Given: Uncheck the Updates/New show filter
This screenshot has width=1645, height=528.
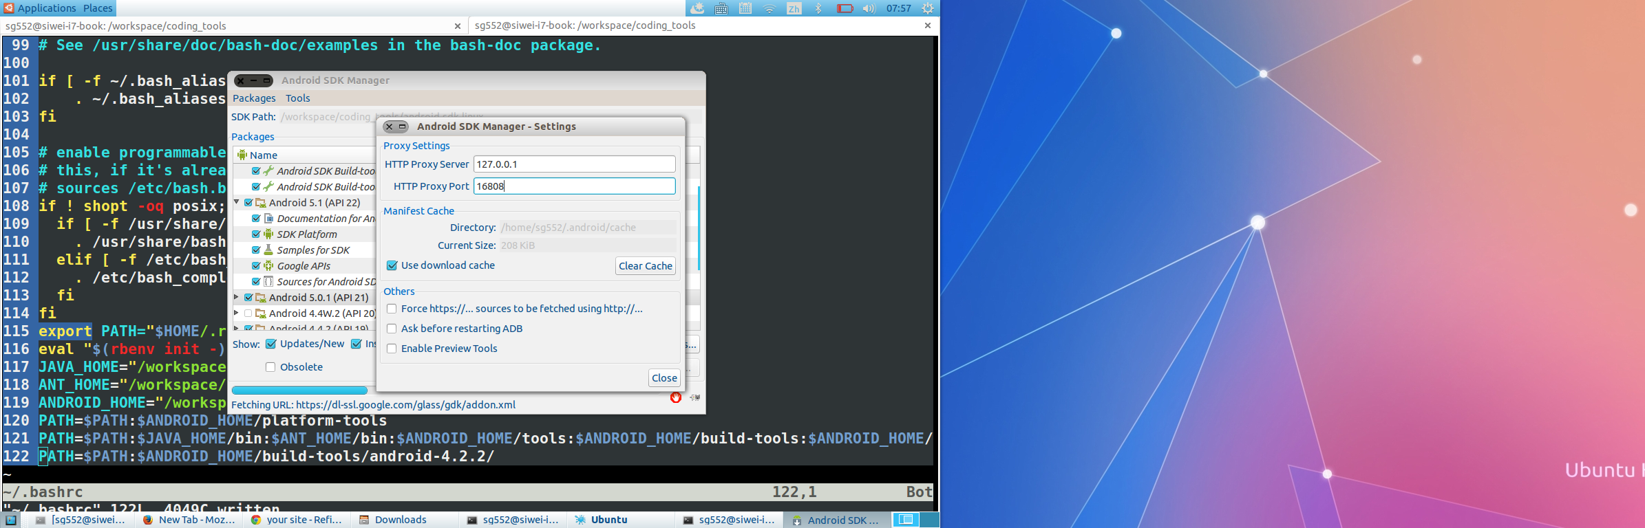Looking at the screenshot, I should coord(271,344).
